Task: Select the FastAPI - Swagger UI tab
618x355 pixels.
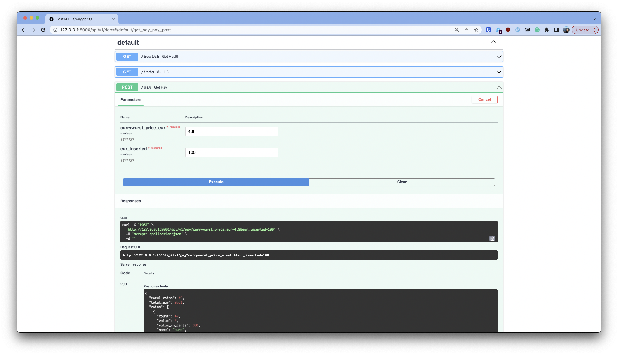Action: tap(82, 19)
